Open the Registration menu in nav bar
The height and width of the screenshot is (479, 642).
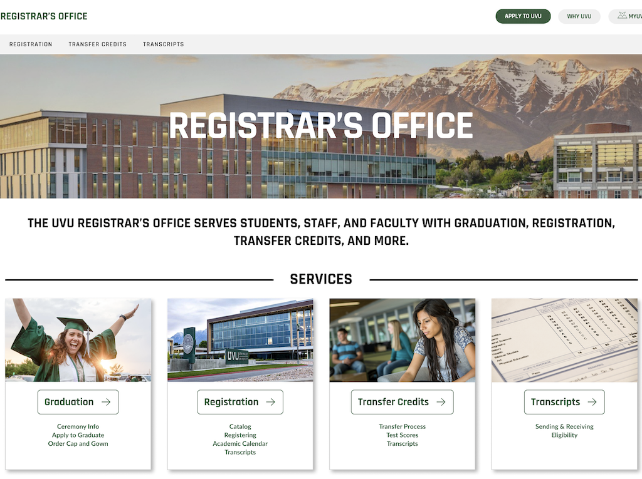(x=31, y=44)
